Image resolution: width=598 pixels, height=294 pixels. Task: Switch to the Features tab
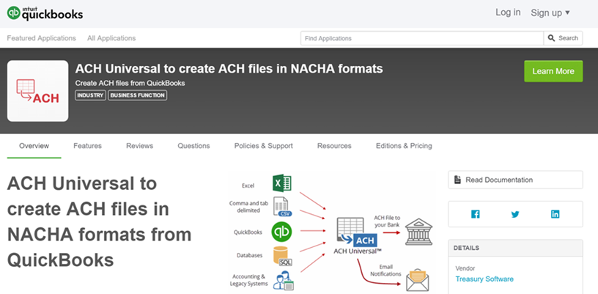tap(87, 146)
